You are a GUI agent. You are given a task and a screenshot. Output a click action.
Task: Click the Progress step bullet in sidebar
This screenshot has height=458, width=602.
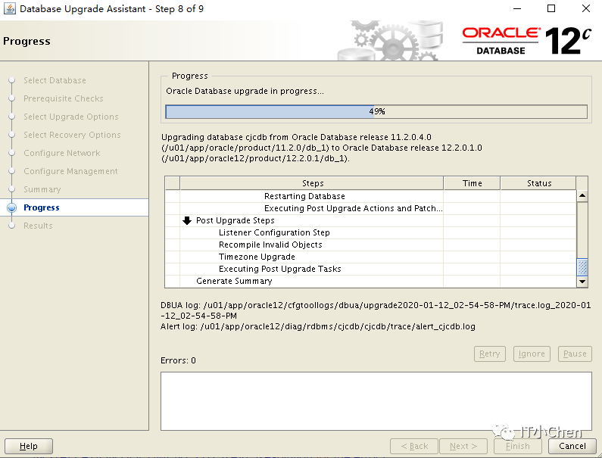coord(12,207)
